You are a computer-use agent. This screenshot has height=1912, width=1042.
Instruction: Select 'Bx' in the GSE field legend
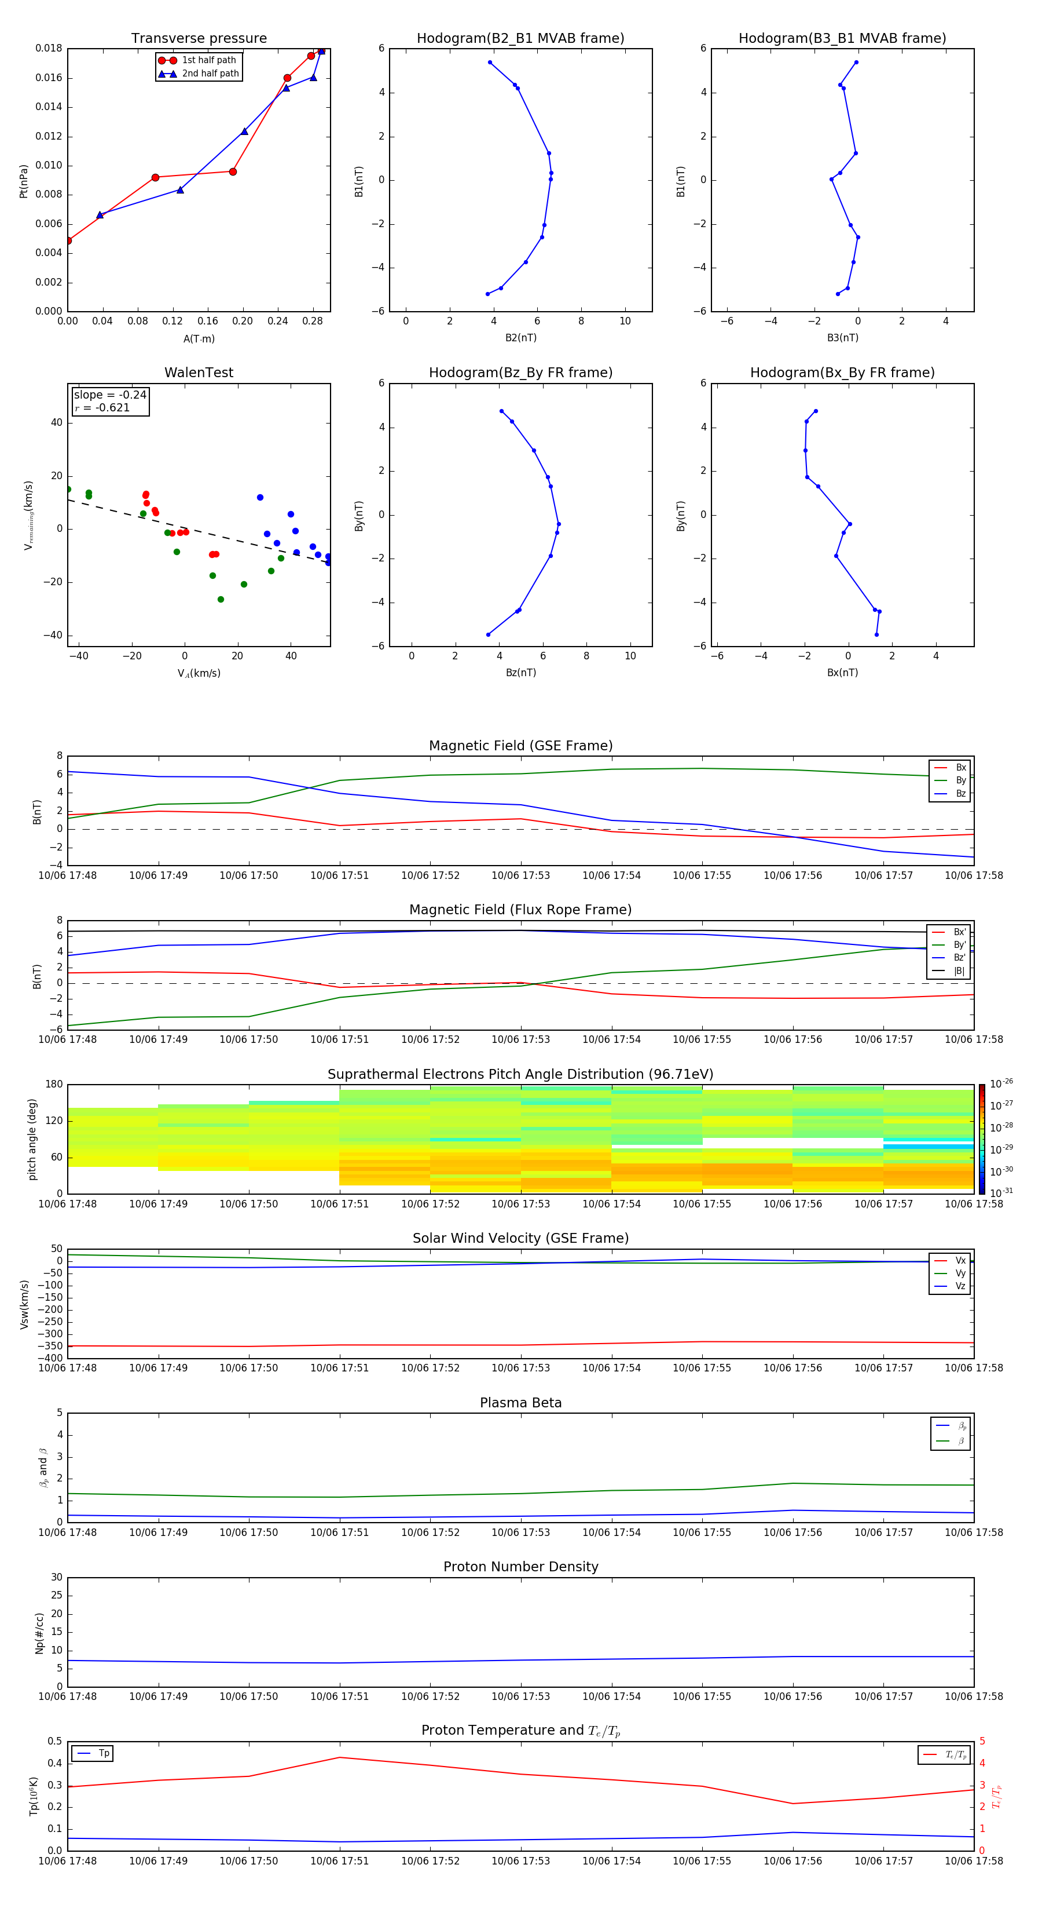coord(950,768)
